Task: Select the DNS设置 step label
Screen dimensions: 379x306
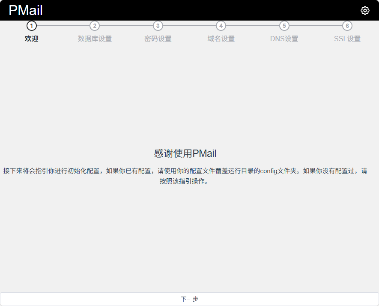Action: coord(284,39)
